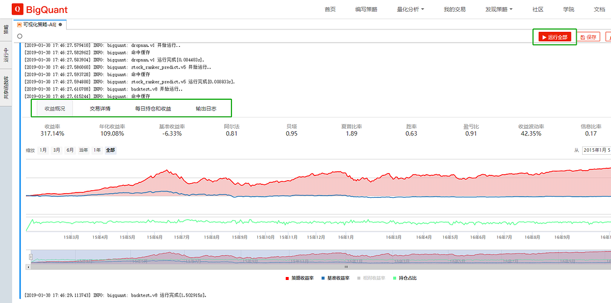Click the navigator left handle
The image size is (611, 303).
tap(31, 256)
